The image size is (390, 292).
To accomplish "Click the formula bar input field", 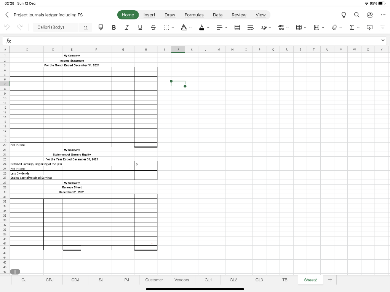I will (195, 40).
